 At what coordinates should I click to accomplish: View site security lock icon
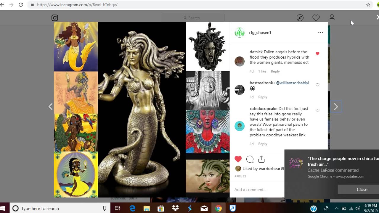[32, 5]
